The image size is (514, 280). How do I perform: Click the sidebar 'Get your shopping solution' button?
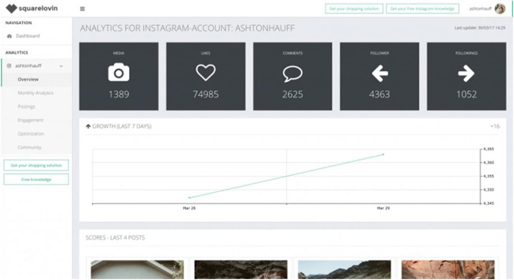[x=36, y=165]
